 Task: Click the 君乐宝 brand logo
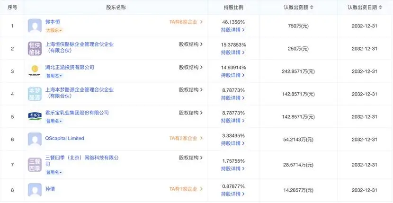click(x=36, y=116)
